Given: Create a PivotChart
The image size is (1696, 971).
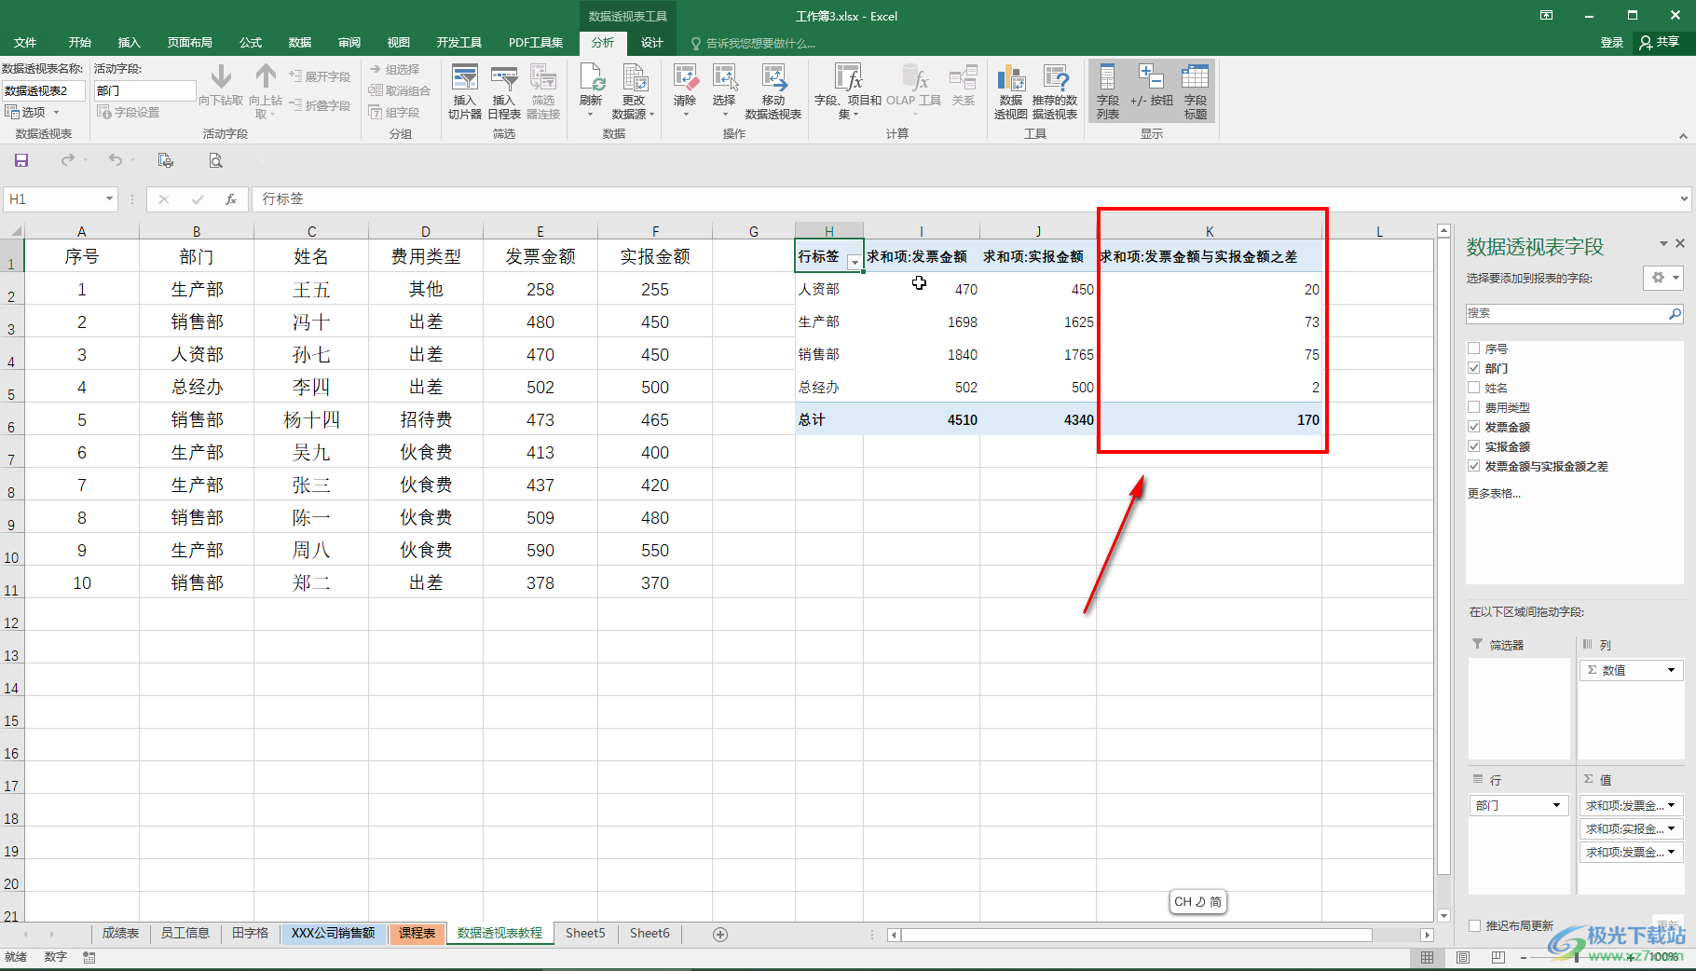Looking at the screenshot, I should [x=1011, y=91].
